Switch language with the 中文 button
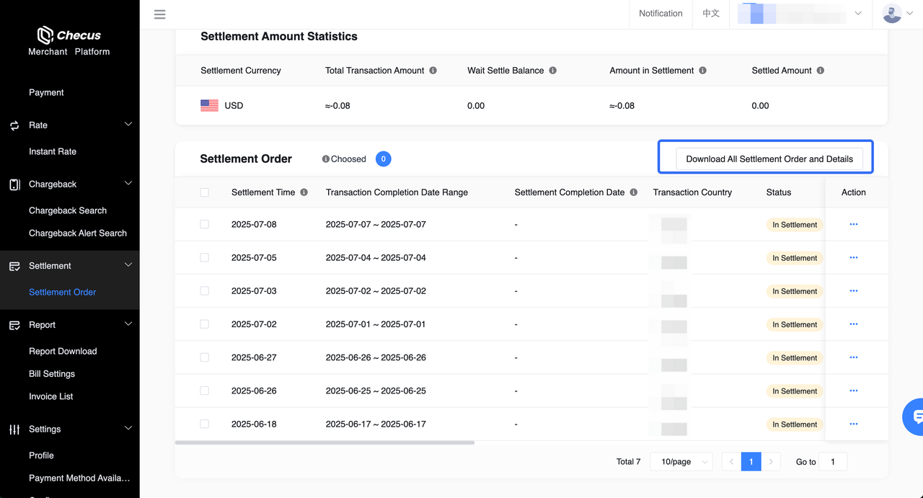The height and width of the screenshot is (498, 923). 711,14
